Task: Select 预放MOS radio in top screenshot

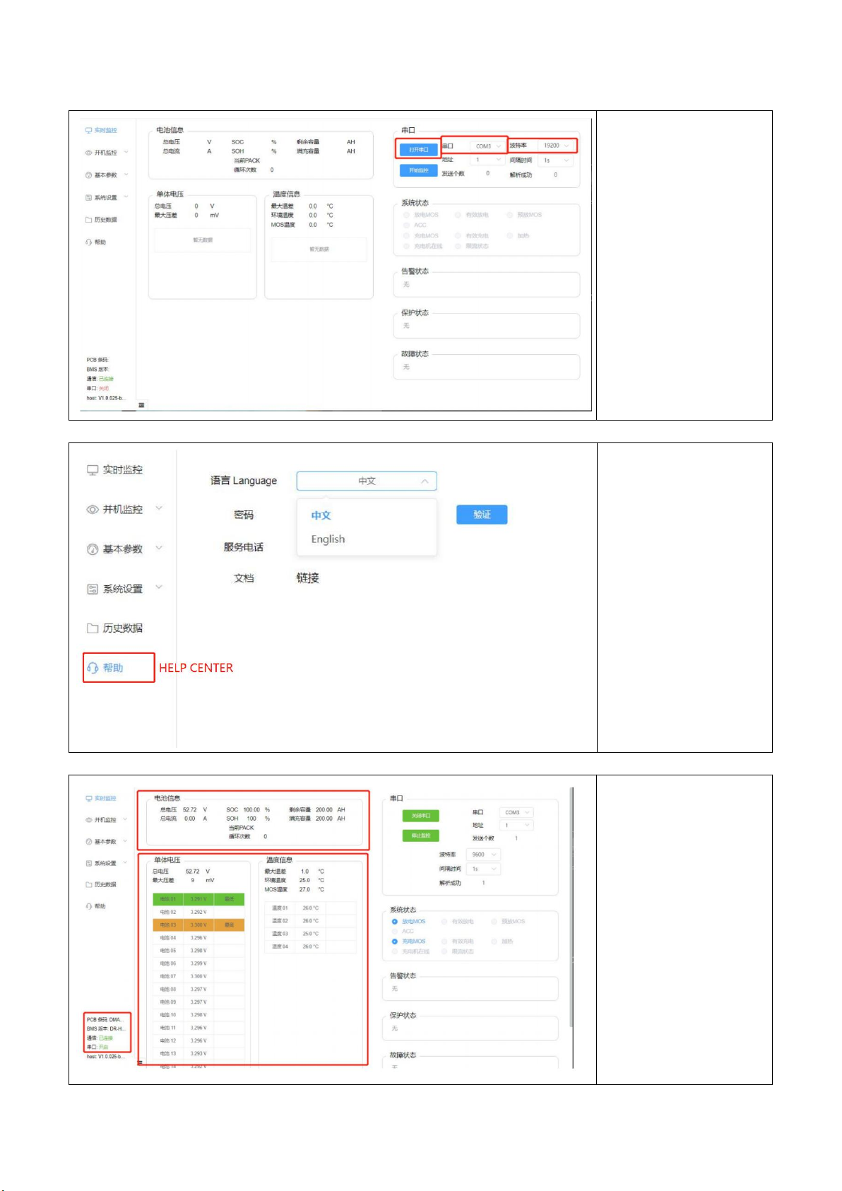Action: click(x=509, y=215)
